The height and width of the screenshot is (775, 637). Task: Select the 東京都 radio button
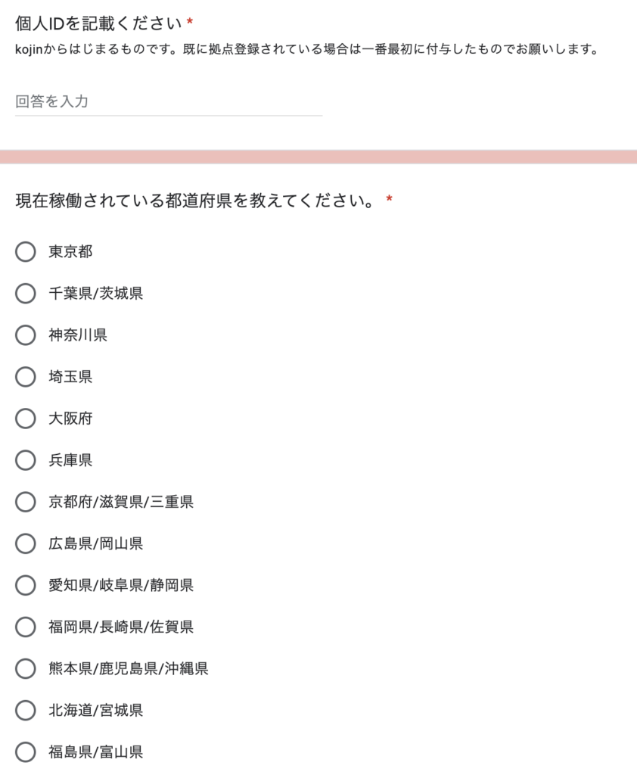coord(25,251)
